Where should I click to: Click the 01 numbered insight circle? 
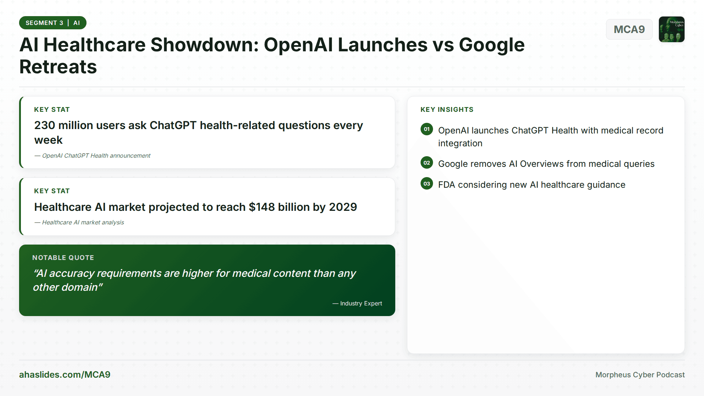tap(426, 129)
